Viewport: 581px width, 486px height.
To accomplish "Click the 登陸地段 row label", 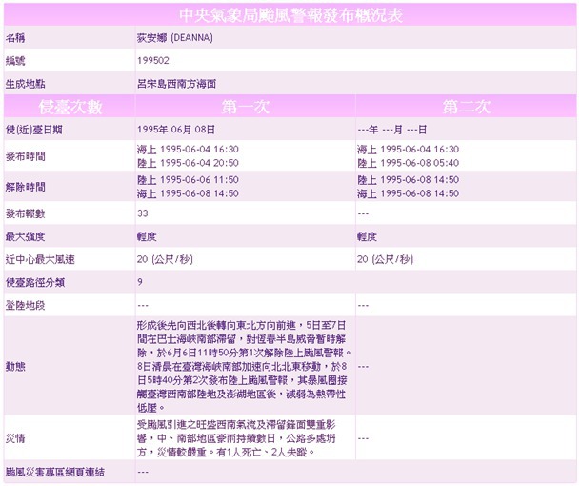I will [x=25, y=306].
